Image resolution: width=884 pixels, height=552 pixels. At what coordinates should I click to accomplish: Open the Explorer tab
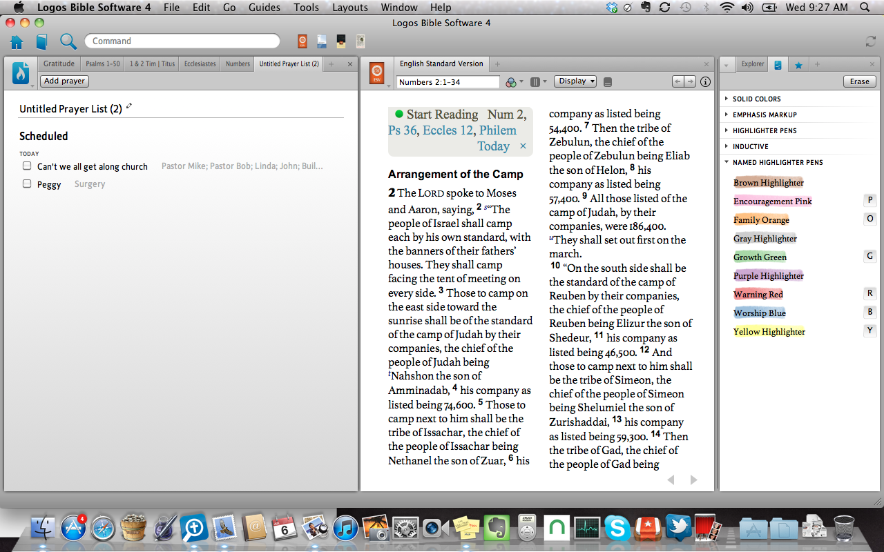[x=753, y=63]
